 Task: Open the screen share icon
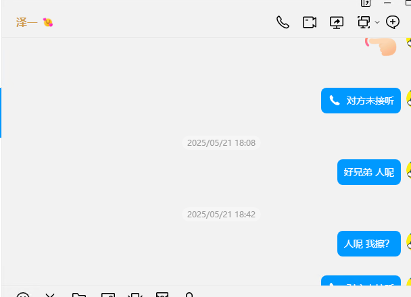(337, 22)
